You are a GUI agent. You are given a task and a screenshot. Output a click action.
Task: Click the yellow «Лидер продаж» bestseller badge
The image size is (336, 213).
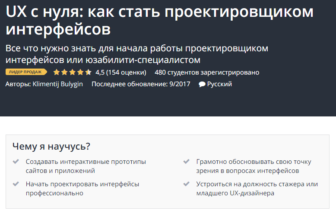[26, 72]
